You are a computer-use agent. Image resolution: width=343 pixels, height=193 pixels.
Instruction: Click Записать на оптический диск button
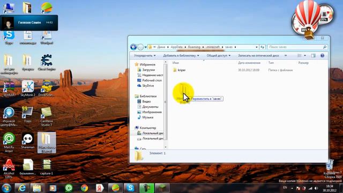pos(258,56)
